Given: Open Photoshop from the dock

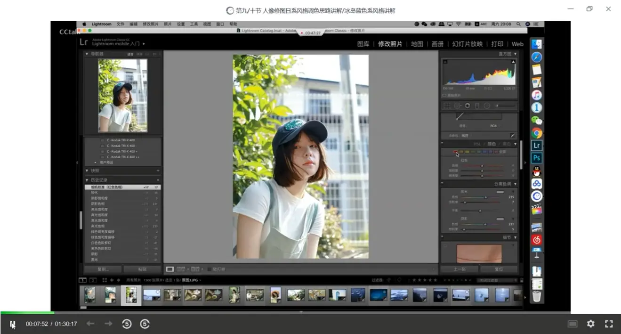Looking at the screenshot, I should tap(537, 158).
